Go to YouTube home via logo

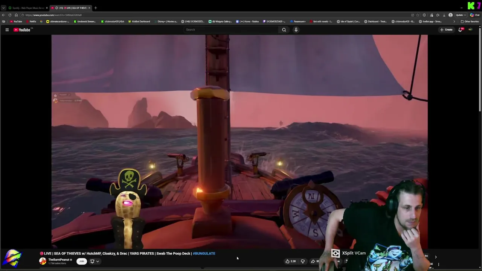pyautogui.click(x=22, y=30)
